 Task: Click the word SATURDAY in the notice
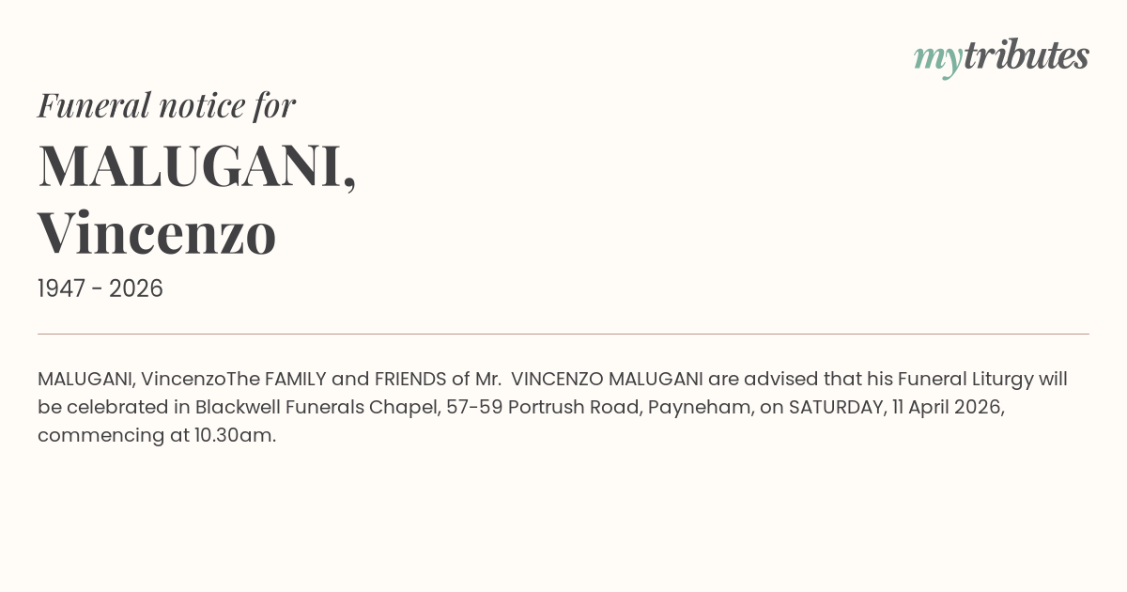tap(834, 408)
